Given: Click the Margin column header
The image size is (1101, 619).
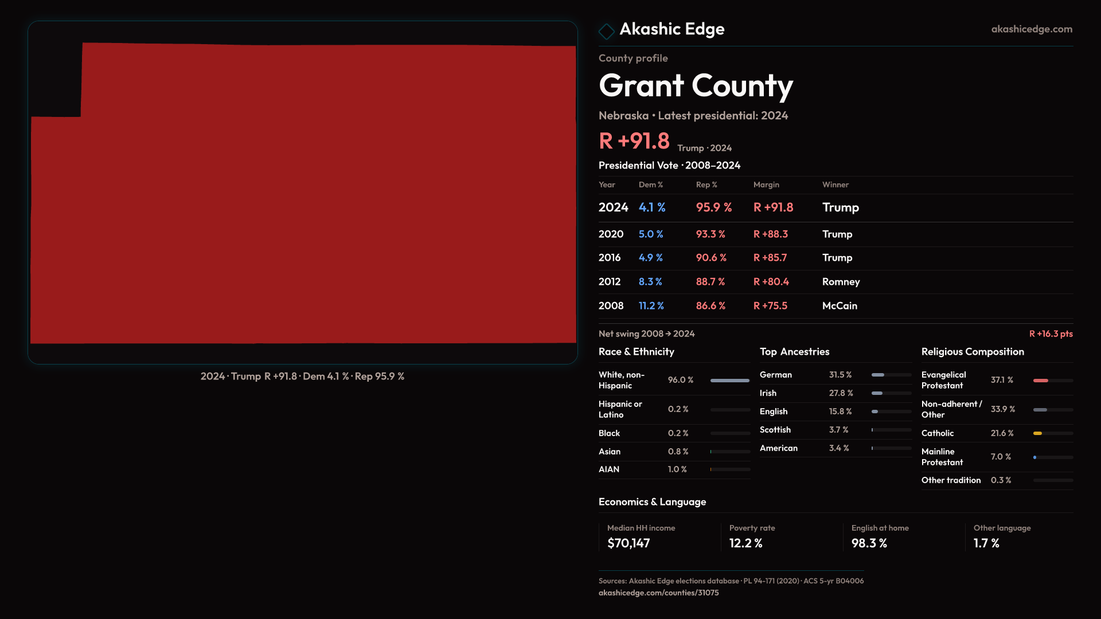Looking at the screenshot, I should [x=766, y=185].
